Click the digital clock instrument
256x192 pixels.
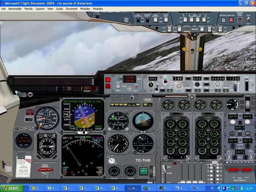click(24, 140)
